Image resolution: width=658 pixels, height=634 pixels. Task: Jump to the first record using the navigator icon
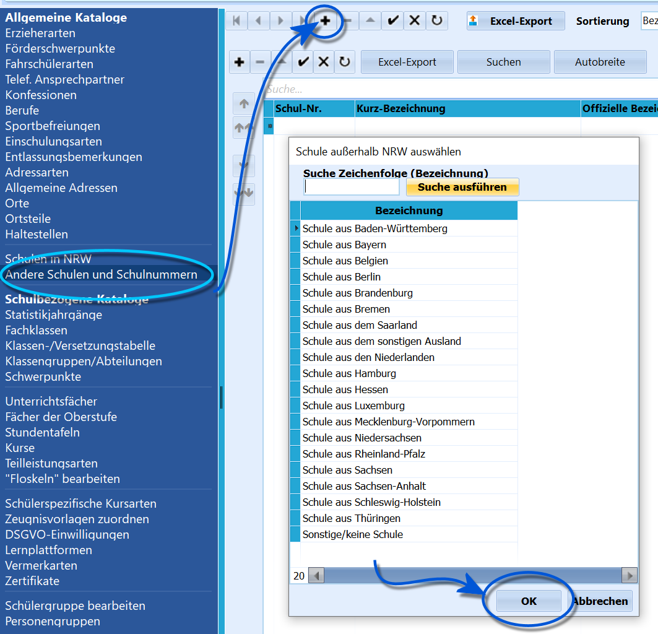click(236, 20)
